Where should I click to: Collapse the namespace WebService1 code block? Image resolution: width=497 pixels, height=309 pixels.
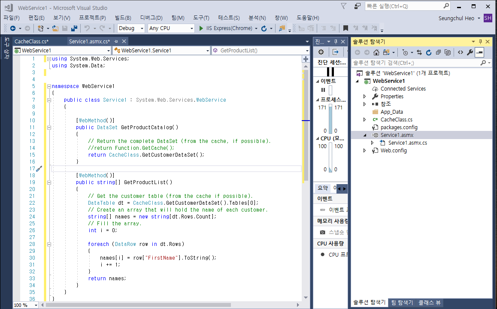click(49, 86)
